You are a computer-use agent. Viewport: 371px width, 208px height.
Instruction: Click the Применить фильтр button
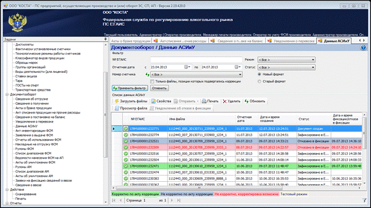coord(130,88)
